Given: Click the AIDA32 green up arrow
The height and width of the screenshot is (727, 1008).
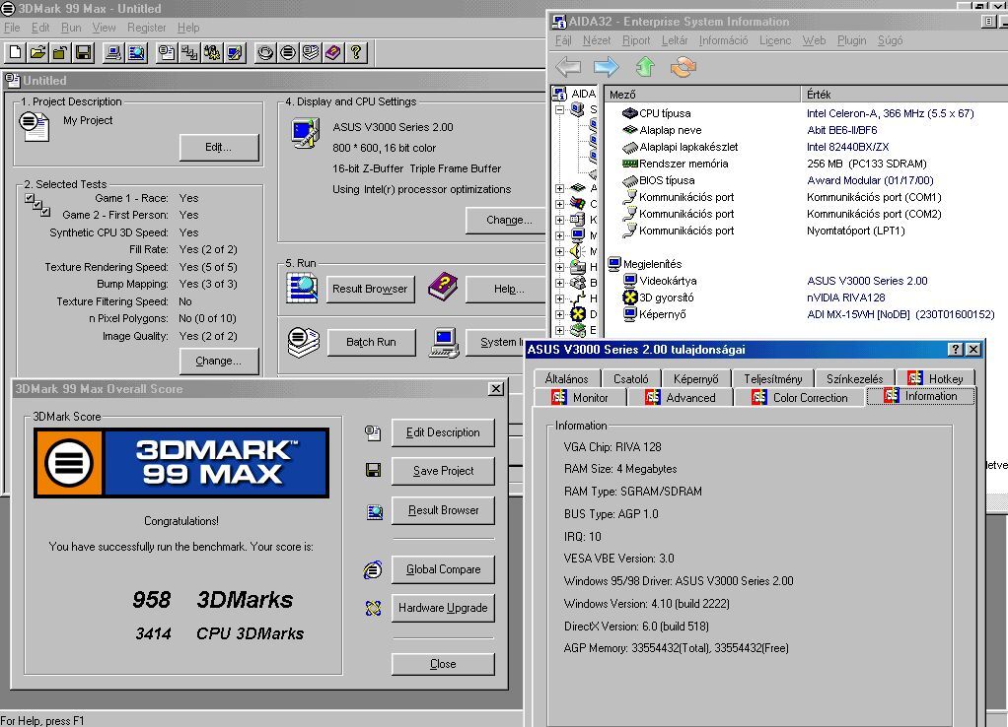Looking at the screenshot, I should [645, 66].
